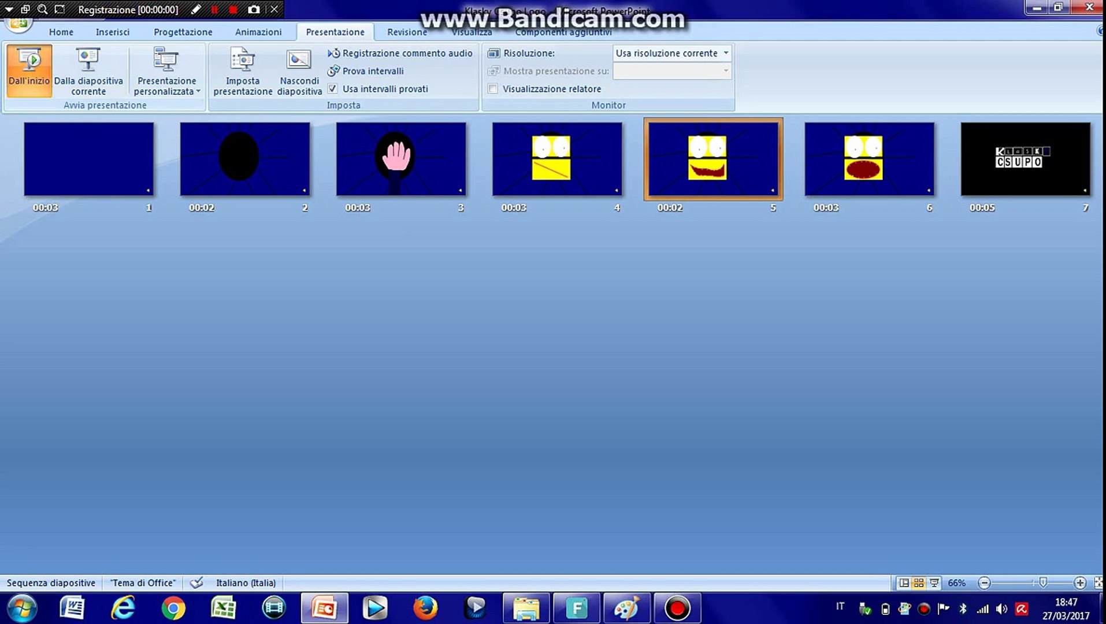
Task: Pause the Bandicam recording
Action: 214,9
